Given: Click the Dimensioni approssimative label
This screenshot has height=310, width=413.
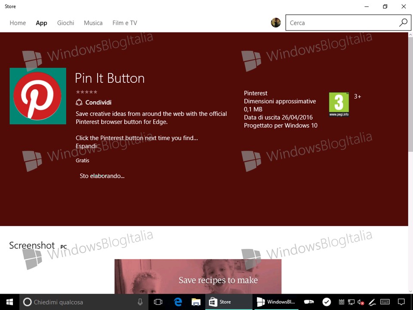Looking at the screenshot, I should tap(280, 101).
